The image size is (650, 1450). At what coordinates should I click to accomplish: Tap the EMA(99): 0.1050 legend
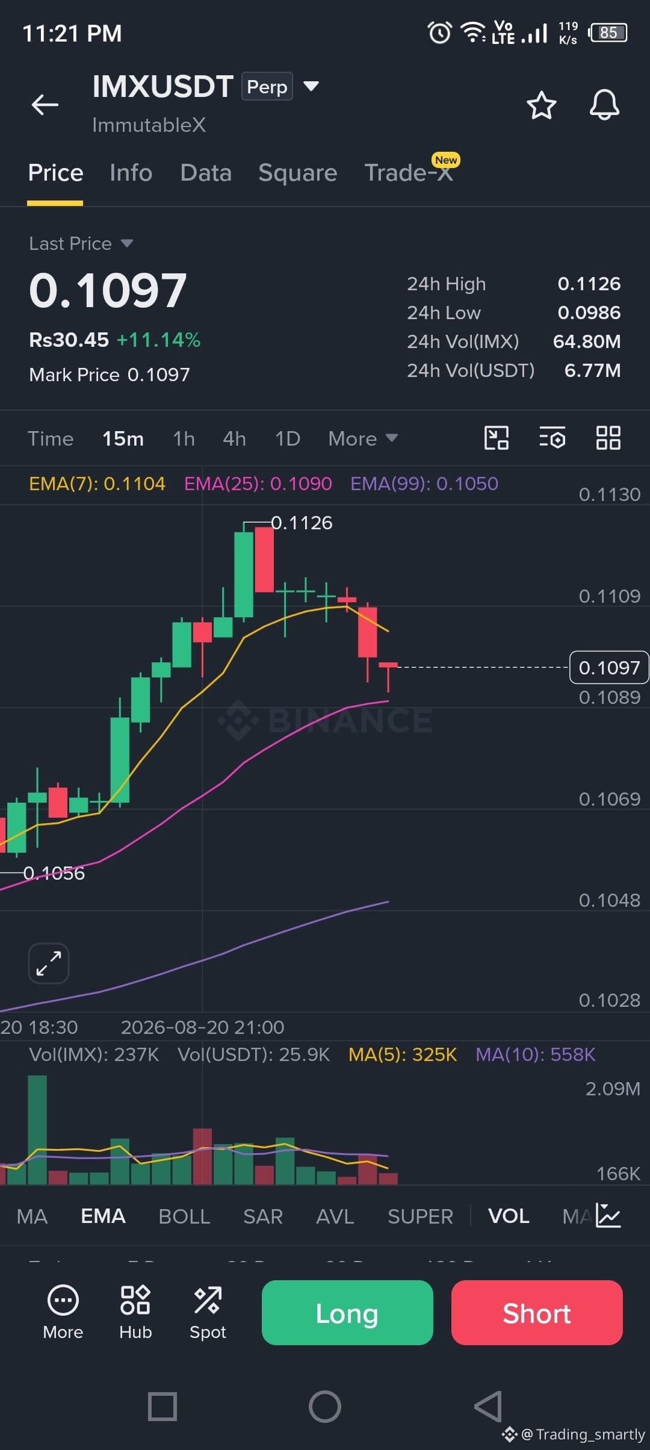[x=424, y=484]
